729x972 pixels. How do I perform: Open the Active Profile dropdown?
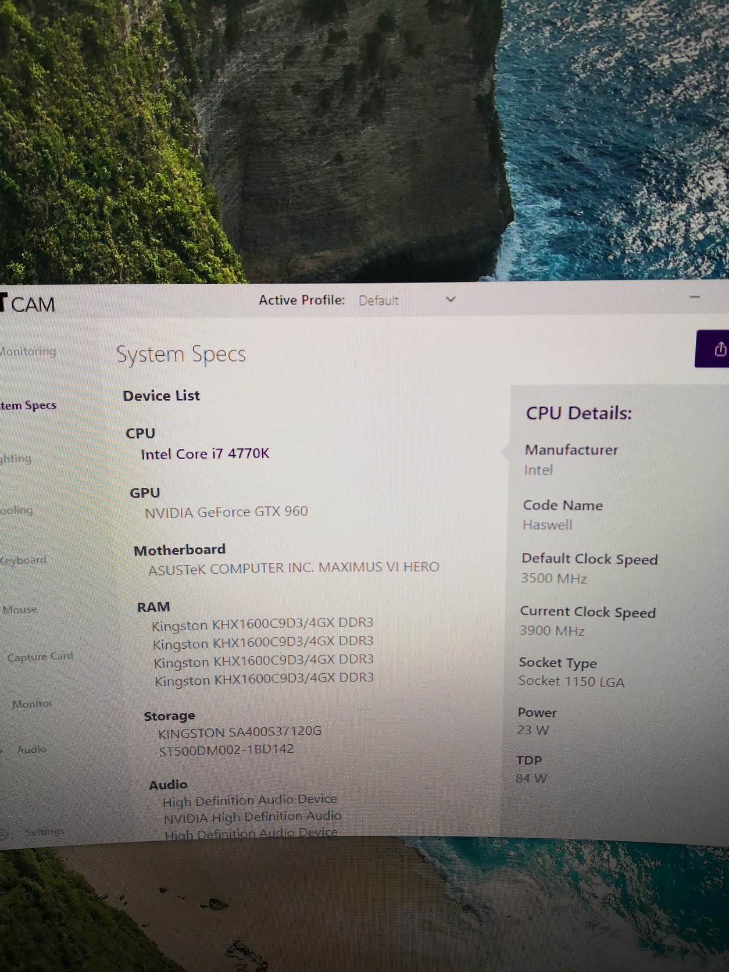click(x=407, y=301)
